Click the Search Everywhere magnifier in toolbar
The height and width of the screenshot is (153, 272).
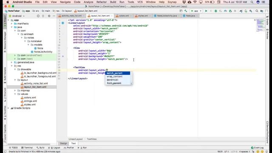click(257, 11)
